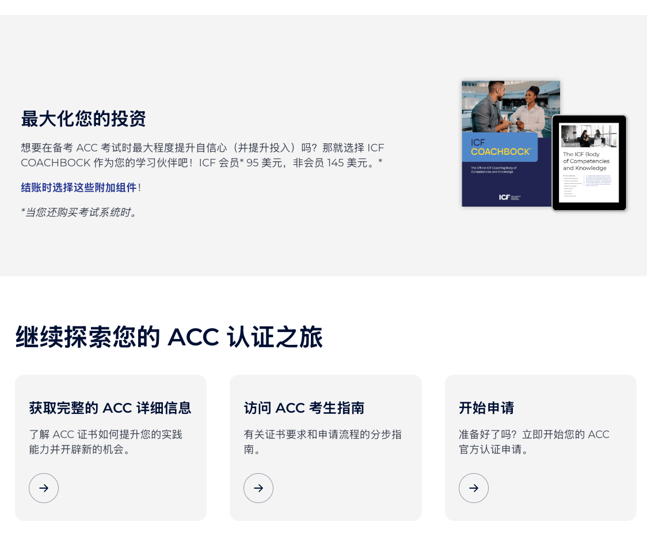
Task: Click photo of two people on book cover
Action: click(511, 108)
